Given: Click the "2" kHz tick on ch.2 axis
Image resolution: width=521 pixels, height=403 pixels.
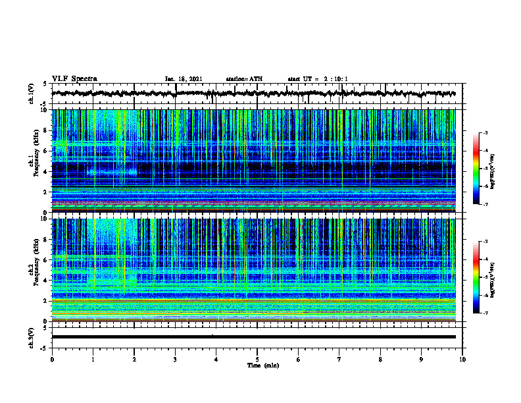Looking at the screenshot, I should [47, 301].
